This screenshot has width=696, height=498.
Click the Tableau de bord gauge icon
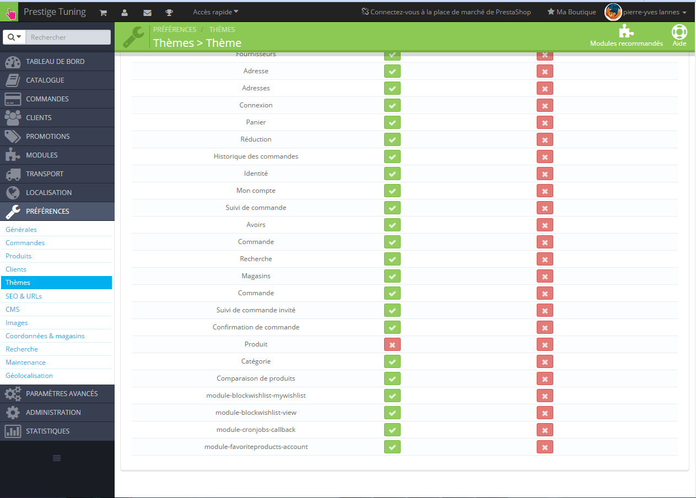pyautogui.click(x=12, y=62)
